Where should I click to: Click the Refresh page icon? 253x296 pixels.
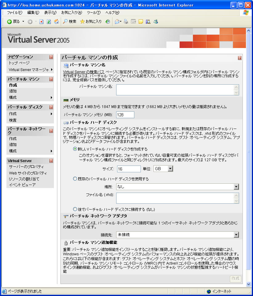[49, 22]
